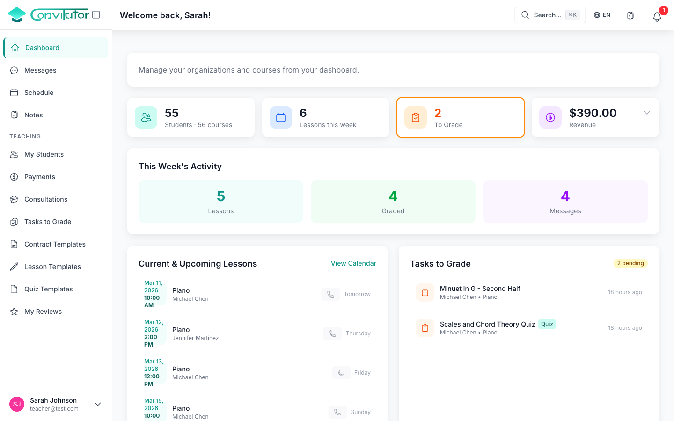Open Tasks to Grade from the sidebar
Viewport: 674px width, 421px height.
pyautogui.click(x=47, y=222)
